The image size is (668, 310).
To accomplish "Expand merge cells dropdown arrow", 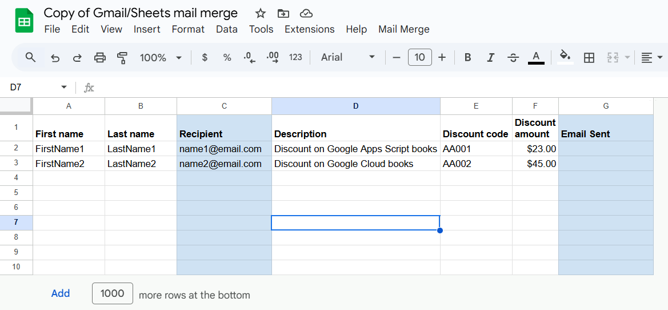I will coord(627,58).
